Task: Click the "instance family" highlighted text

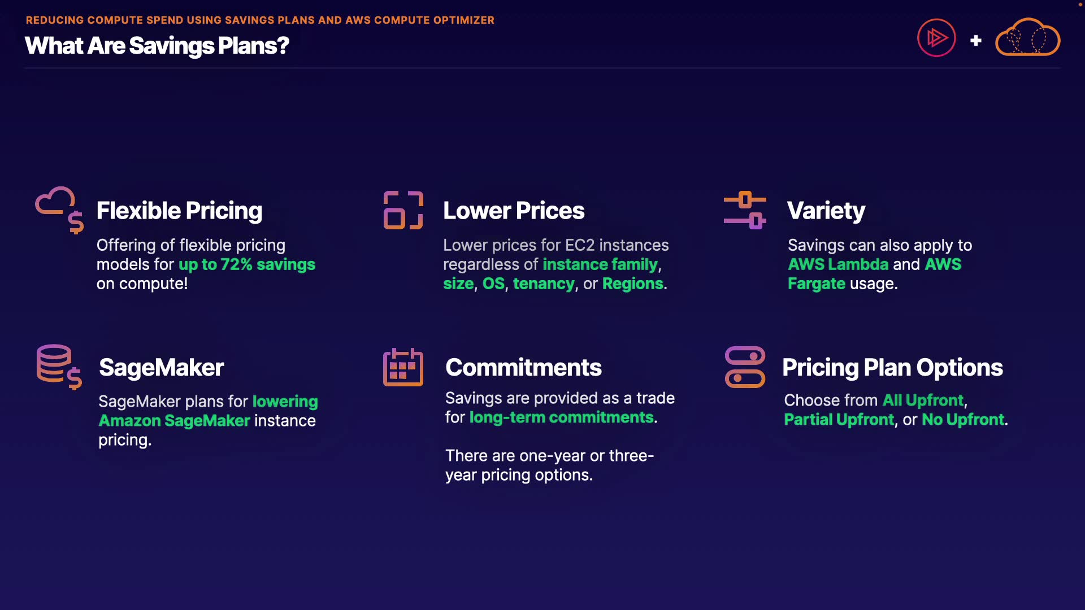Action: pos(600,264)
